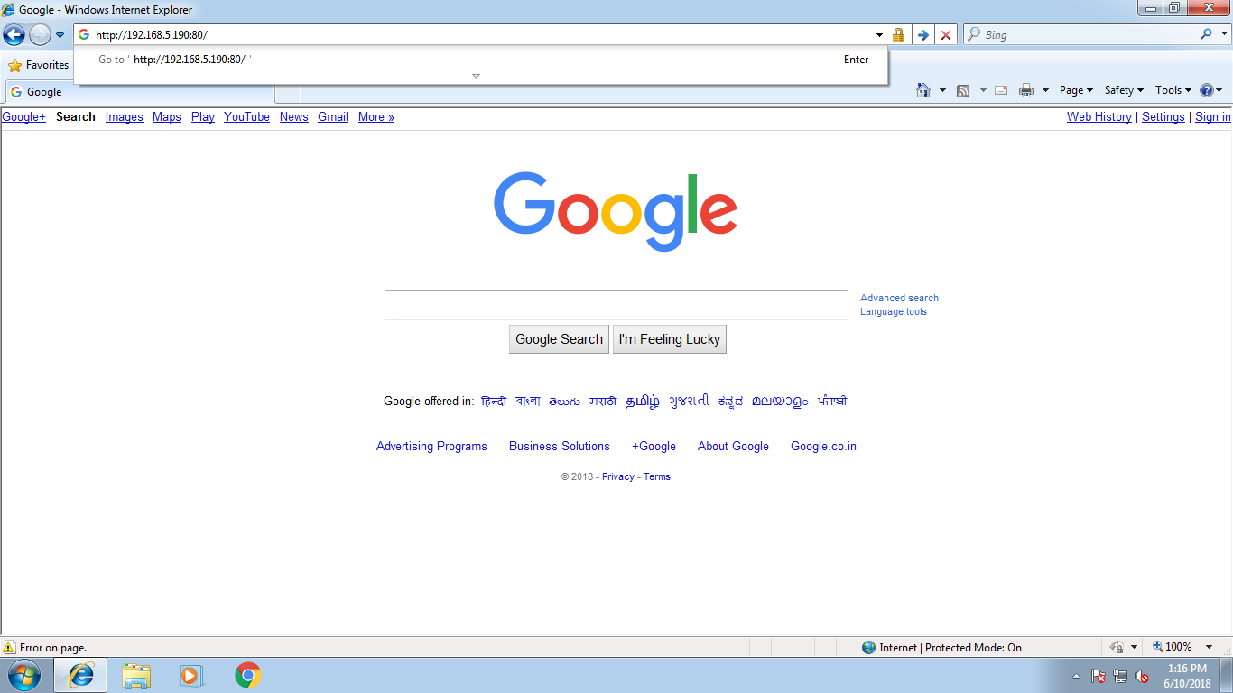Click the Read Mail envelope icon
1233x693 pixels.
click(x=1001, y=90)
